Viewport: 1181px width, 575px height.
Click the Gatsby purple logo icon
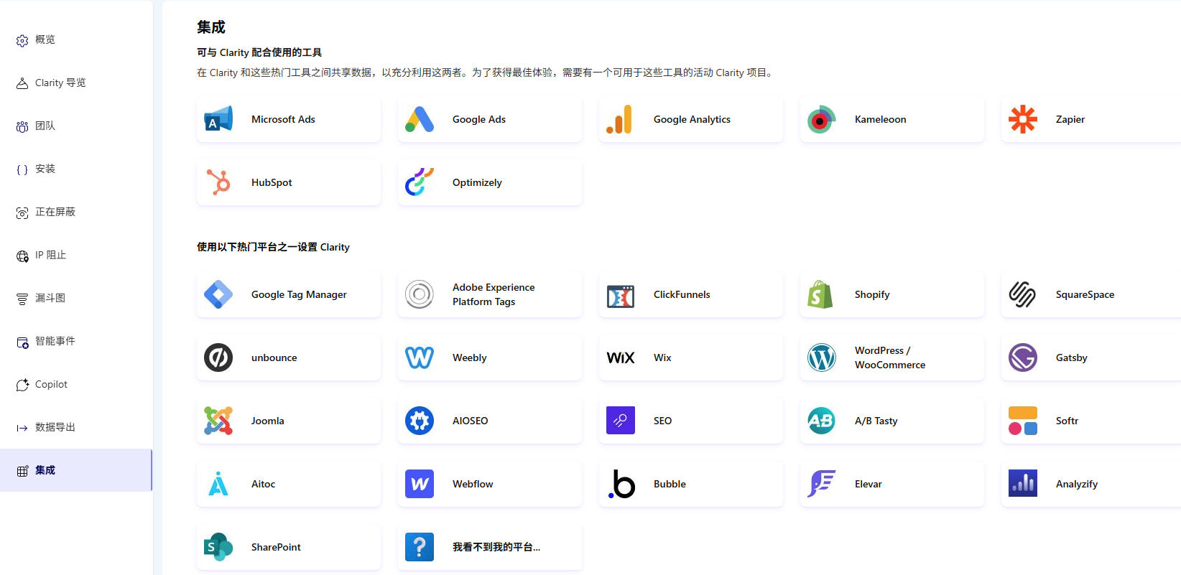(x=1023, y=357)
